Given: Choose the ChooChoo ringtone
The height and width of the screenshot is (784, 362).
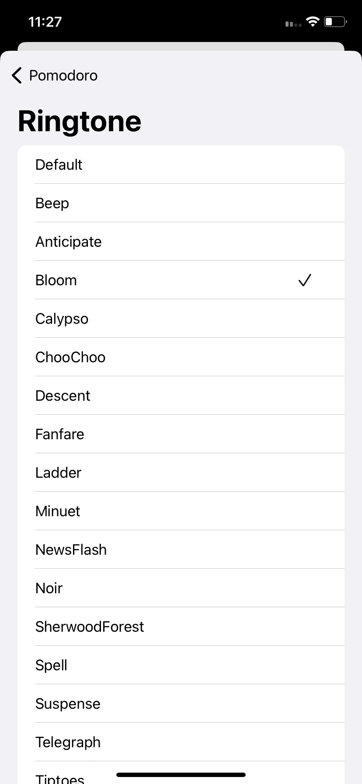Looking at the screenshot, I should coord(181,357).
